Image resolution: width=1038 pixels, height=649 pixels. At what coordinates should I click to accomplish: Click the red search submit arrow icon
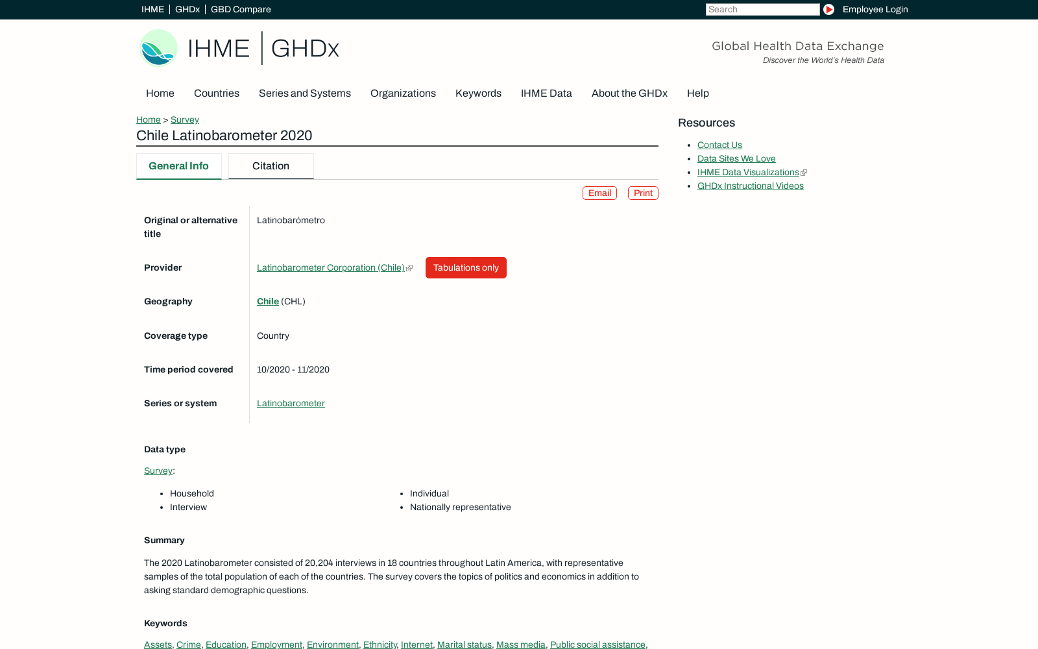point(828,9)
